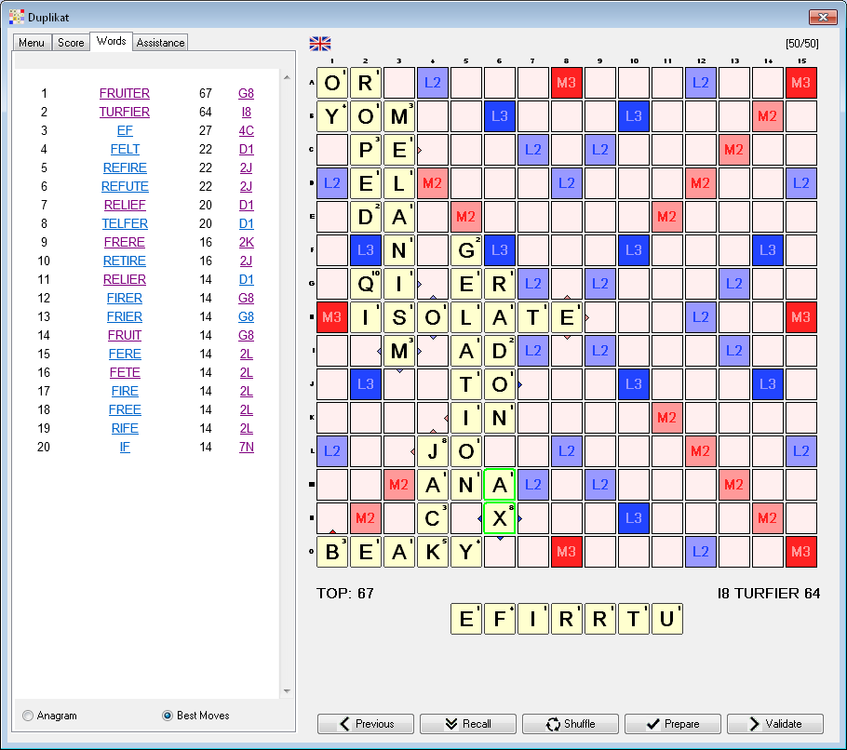Click the I8 position link for TURFIER
This screenshot has height=750, width=847.
[246, 112]
